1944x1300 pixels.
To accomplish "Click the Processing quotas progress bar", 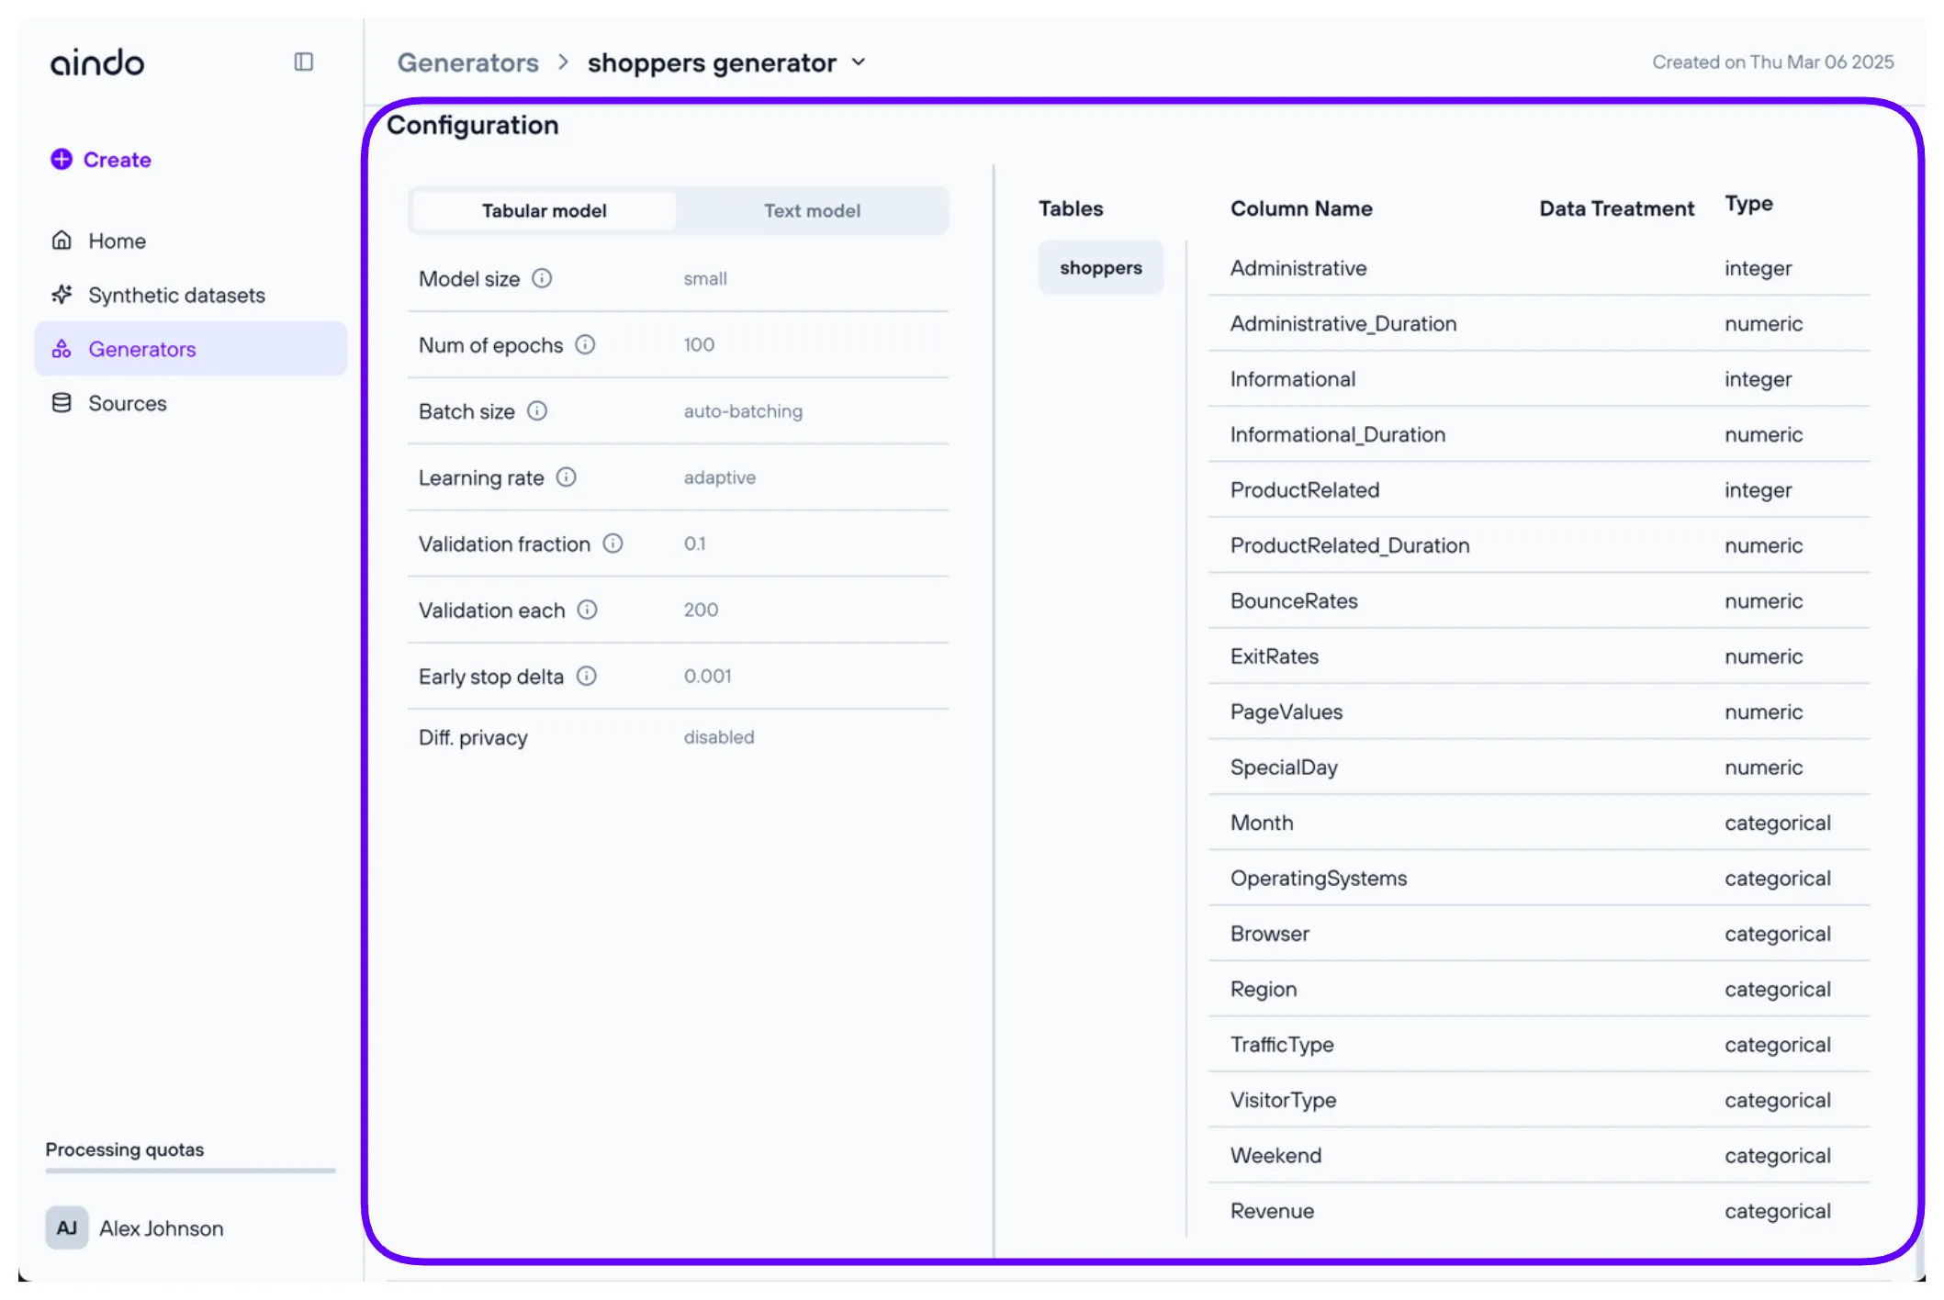I will click(190, 1171).
